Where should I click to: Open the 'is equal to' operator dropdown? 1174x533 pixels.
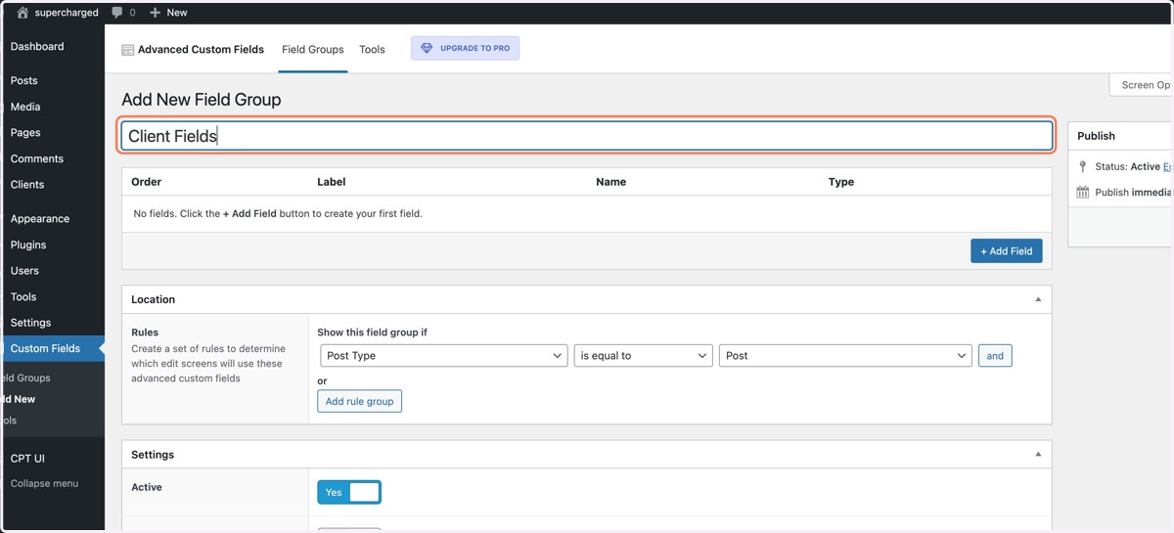(643, 356)
